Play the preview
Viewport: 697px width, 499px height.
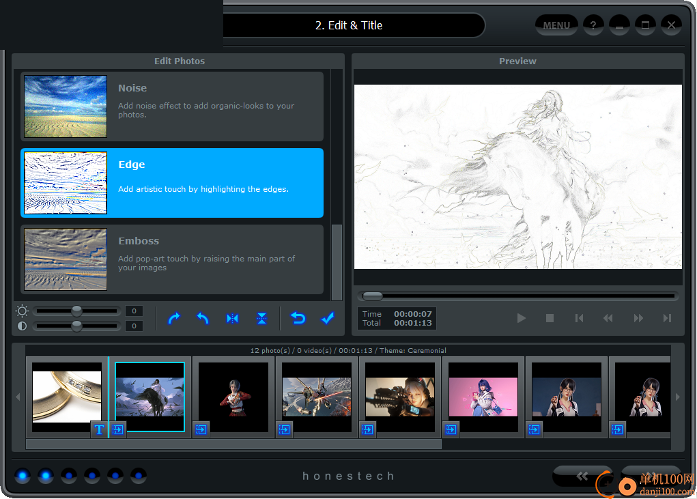click(522, 318)
